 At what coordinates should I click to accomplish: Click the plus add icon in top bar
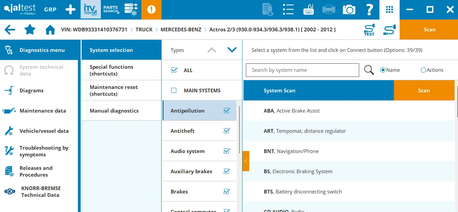(70, 9)
